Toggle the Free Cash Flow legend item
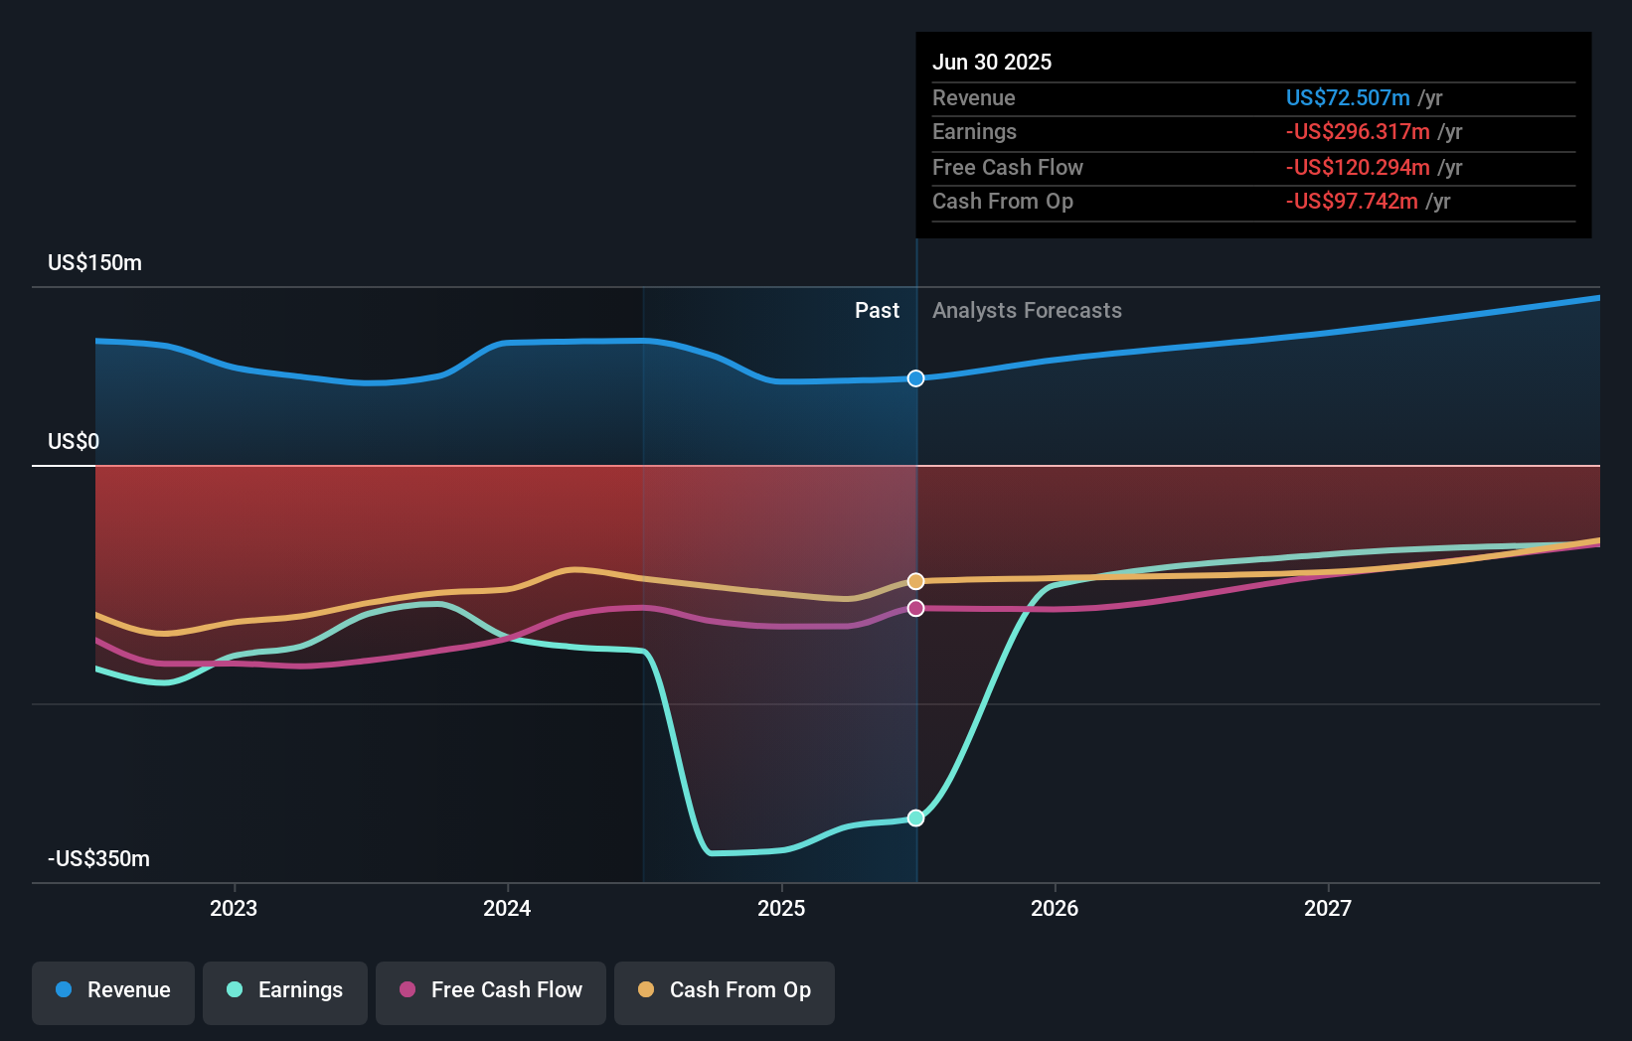1632x1041 pixels. pyautogui.click(x=491, y=990)
